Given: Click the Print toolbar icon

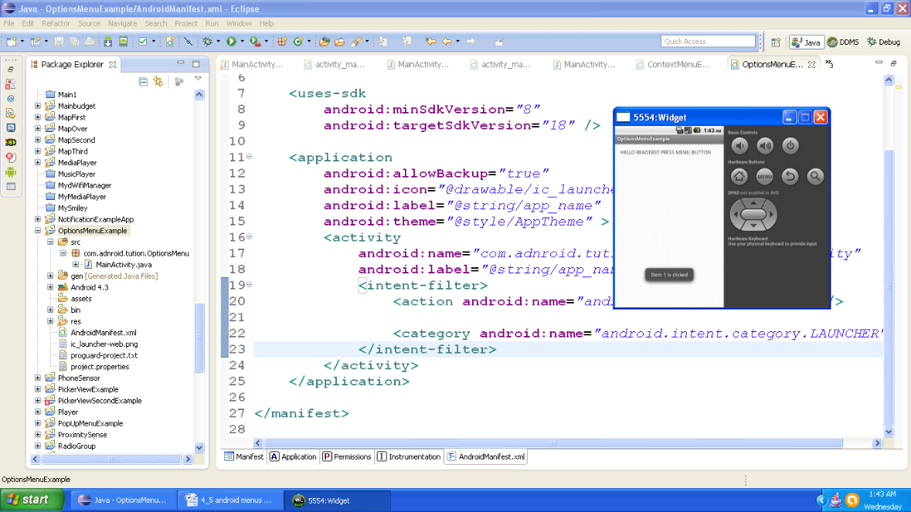Looking at the screenshot, I should coord(90,41).
